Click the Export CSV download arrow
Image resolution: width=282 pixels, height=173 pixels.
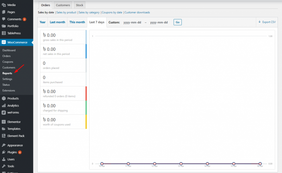pyautogui.click(x=259, y=22)
